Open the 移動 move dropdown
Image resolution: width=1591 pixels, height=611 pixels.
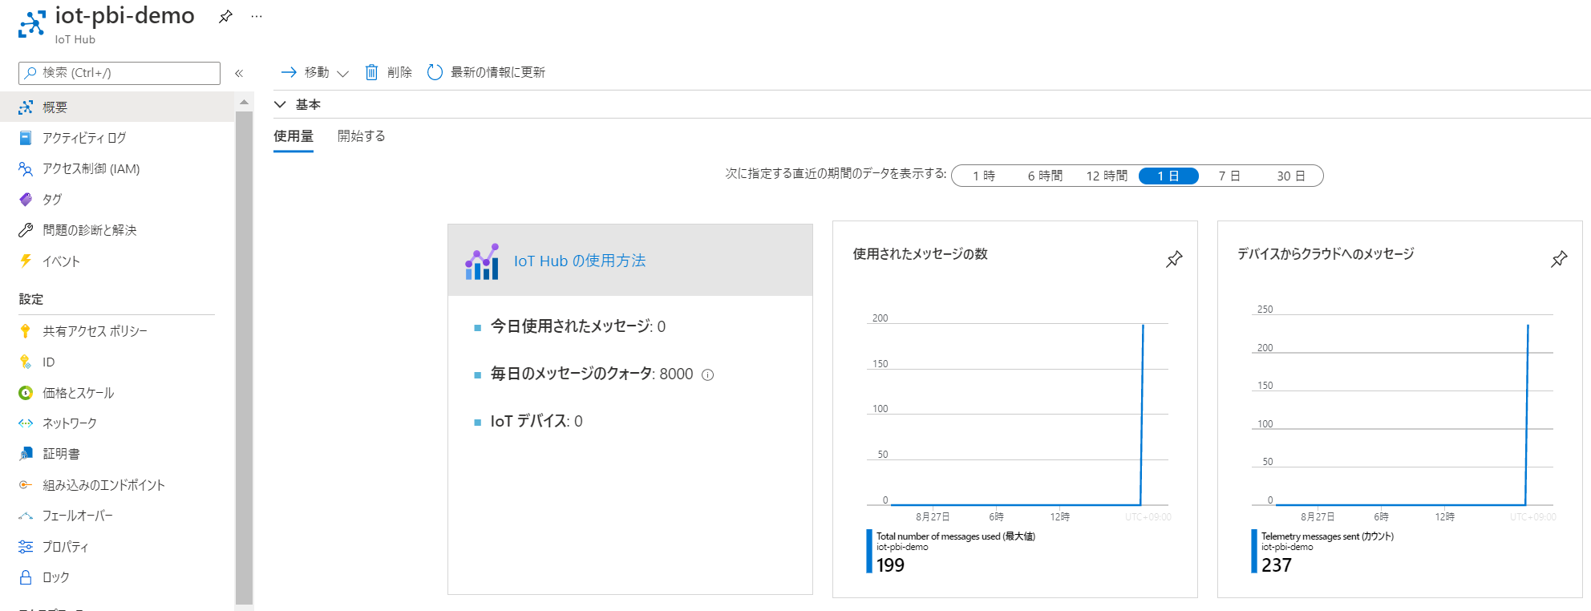pyautogui.click(x=315, y=72)
